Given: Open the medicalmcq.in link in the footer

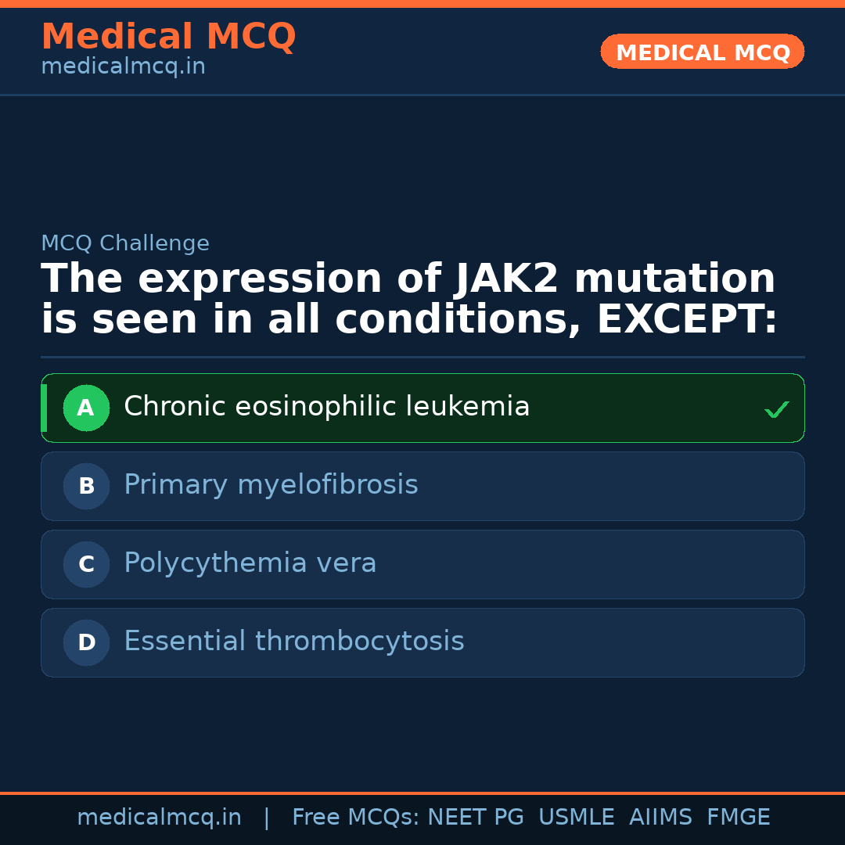Looking at the screenshot, I should 159,818.
